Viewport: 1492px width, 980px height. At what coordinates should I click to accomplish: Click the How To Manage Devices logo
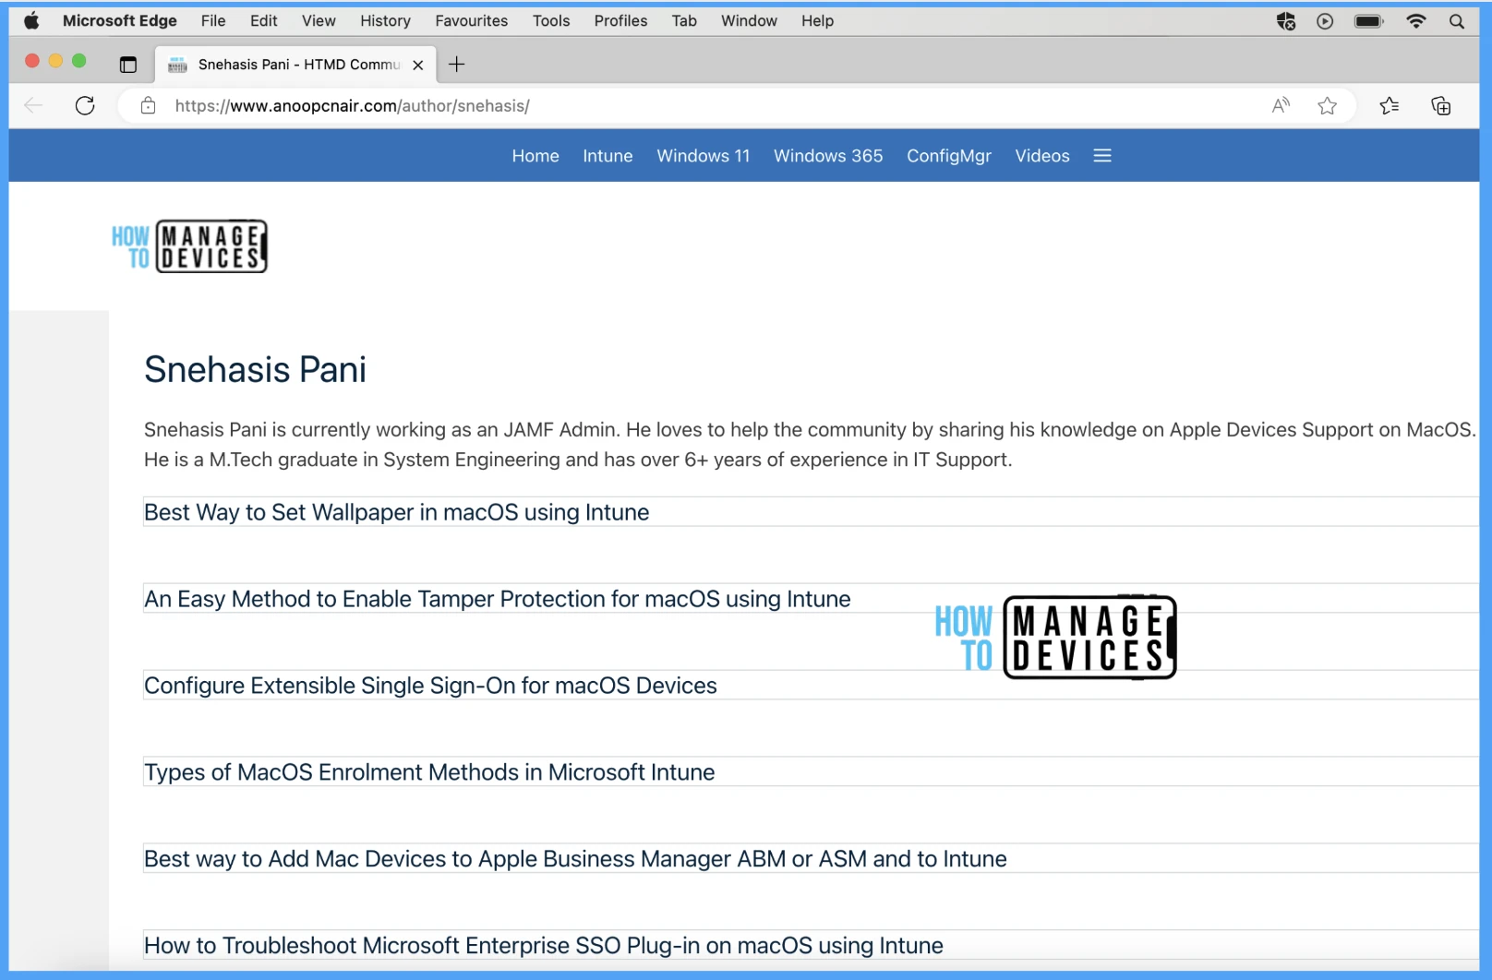[189, 246]
